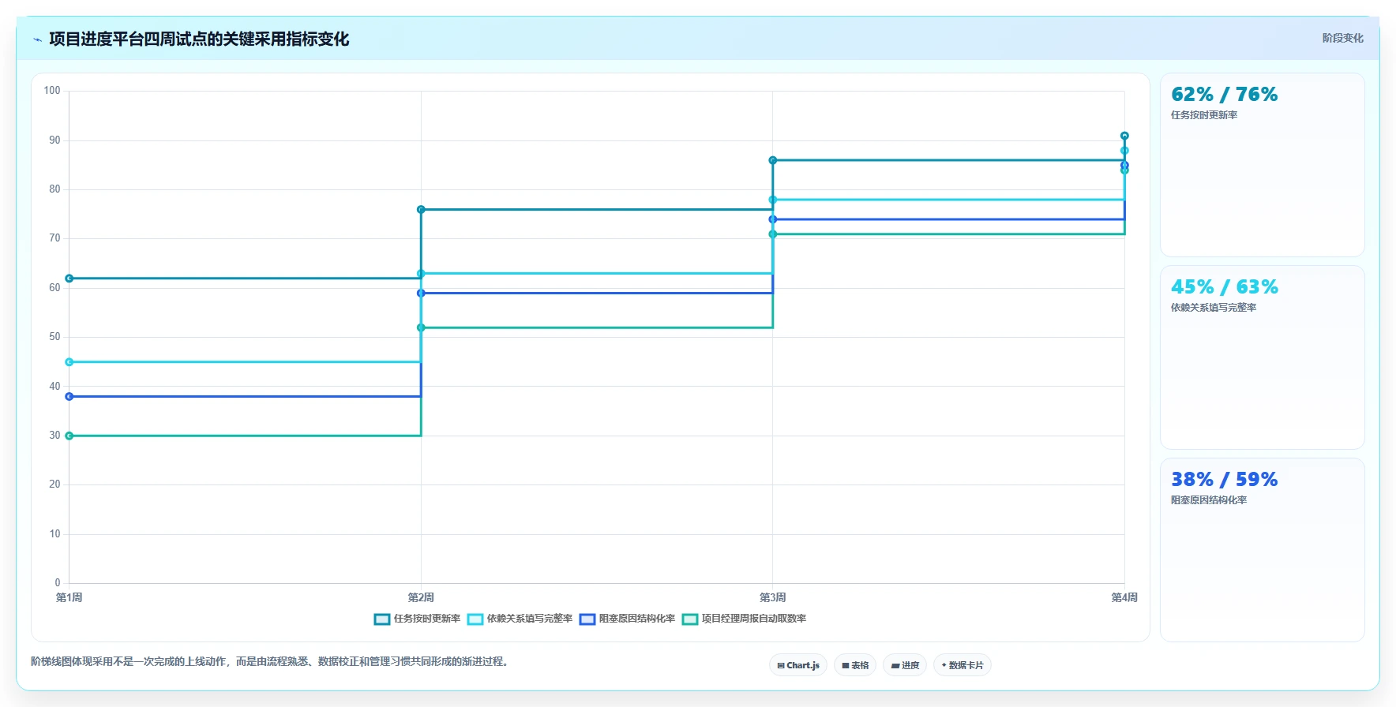Click the week 1 point at 38 on 阻塞原因结构化率
This screenshot has width=1396, height=707.
tap(69, 397)
